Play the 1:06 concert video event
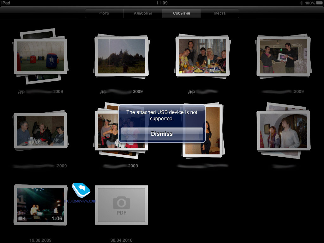Screen dimensions: 324x243 click(x=40, y=205)
